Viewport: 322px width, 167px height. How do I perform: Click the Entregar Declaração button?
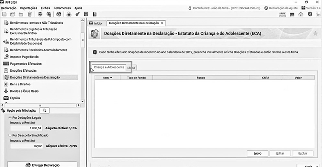click(42, 165)
